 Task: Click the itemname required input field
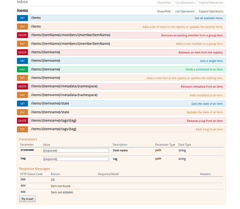pos(76,150)
